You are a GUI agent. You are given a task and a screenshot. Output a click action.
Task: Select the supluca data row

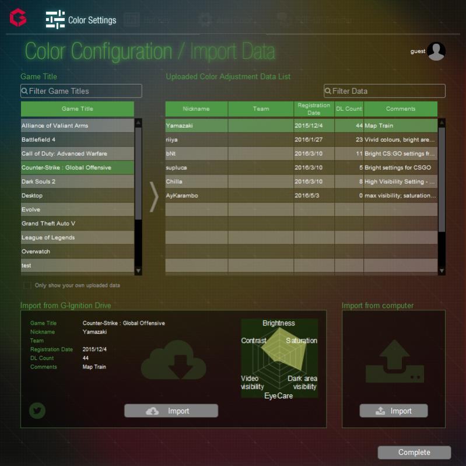302,167
